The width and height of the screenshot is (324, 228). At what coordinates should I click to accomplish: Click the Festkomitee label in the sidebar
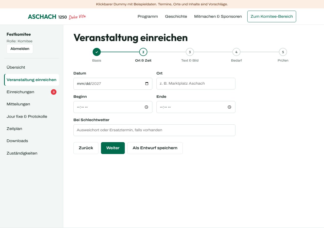(x=19, y=34)
